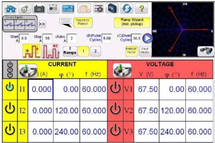This screenshot has height=143, width=215.
Task: Toggle the I3 current channel power
Action: point(10,130)
